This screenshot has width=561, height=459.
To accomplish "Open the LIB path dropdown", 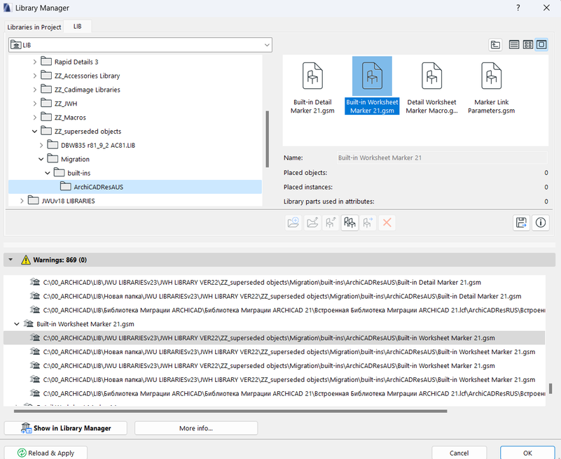I will [x=267, y=45].
